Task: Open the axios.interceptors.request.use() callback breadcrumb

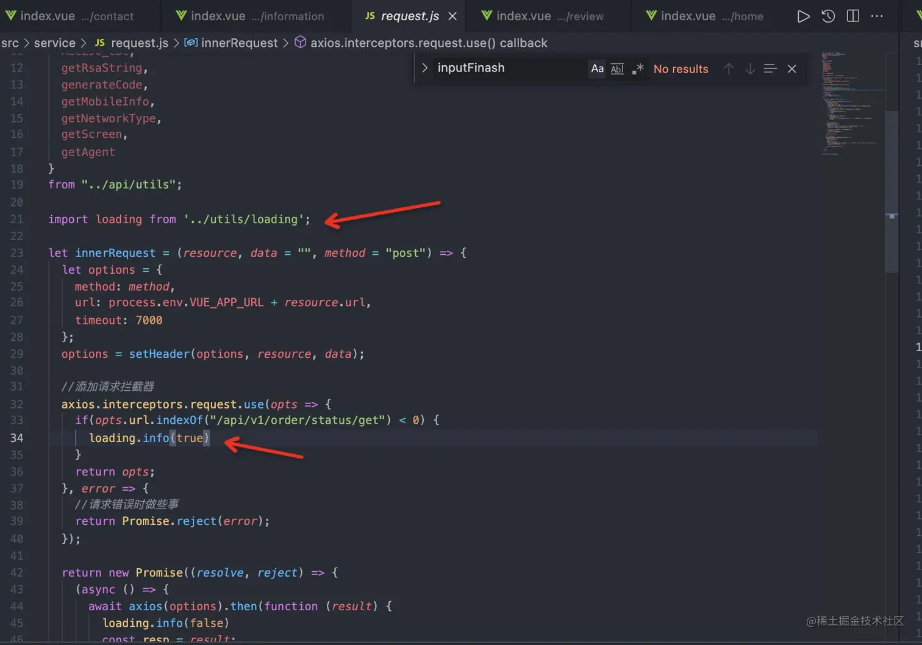Action: [x=421, y=43]
